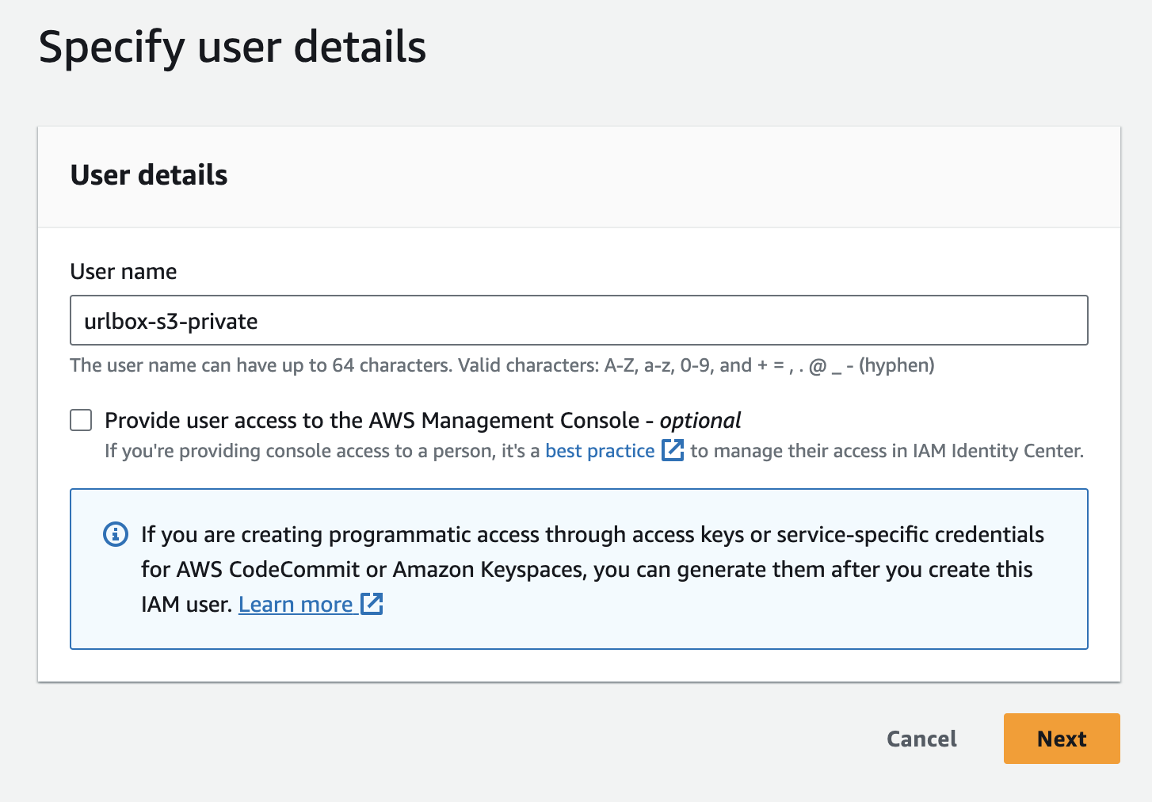Click the User name field label
Screen dimensions: 1152x802
(x=124, y=272)
